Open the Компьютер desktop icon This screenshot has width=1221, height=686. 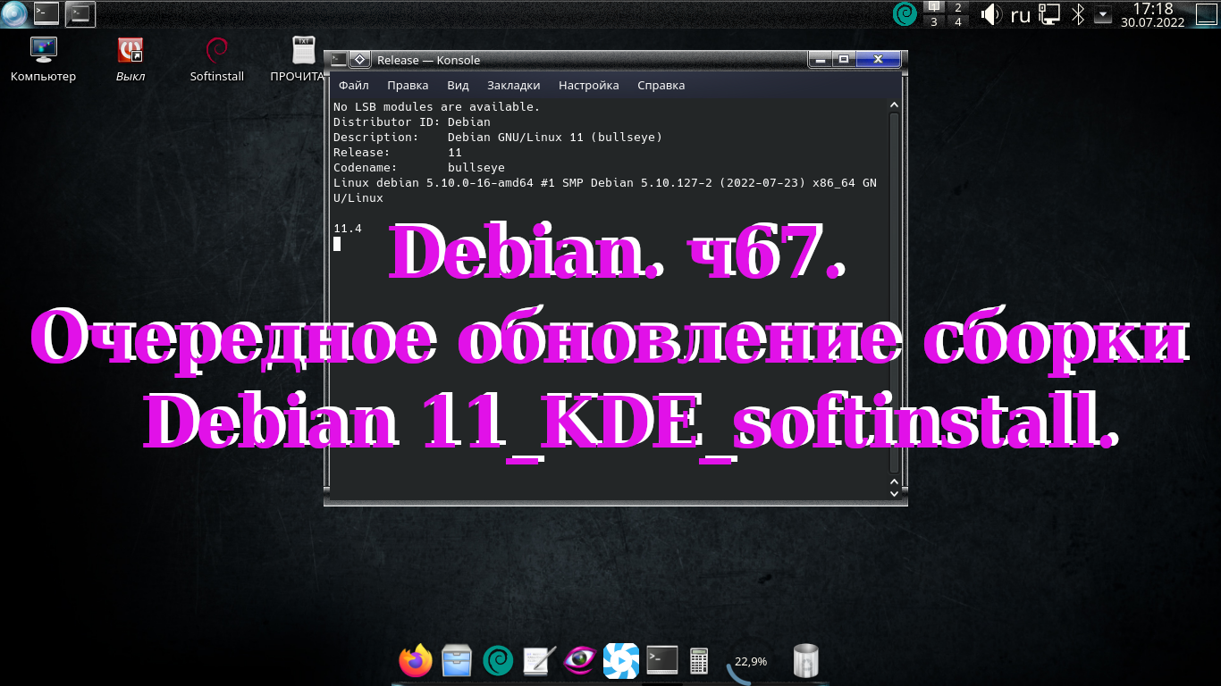pos(43,60)
